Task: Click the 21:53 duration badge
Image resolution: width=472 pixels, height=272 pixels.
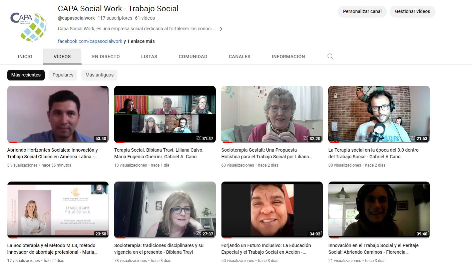Action: [x=422, y=139]
